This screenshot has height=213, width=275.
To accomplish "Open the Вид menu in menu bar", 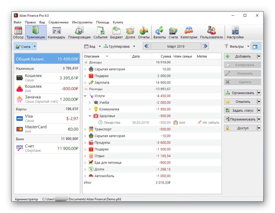I will (x=42, y=22).
